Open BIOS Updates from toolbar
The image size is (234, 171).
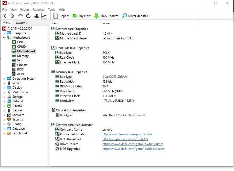tap(106, 16)
